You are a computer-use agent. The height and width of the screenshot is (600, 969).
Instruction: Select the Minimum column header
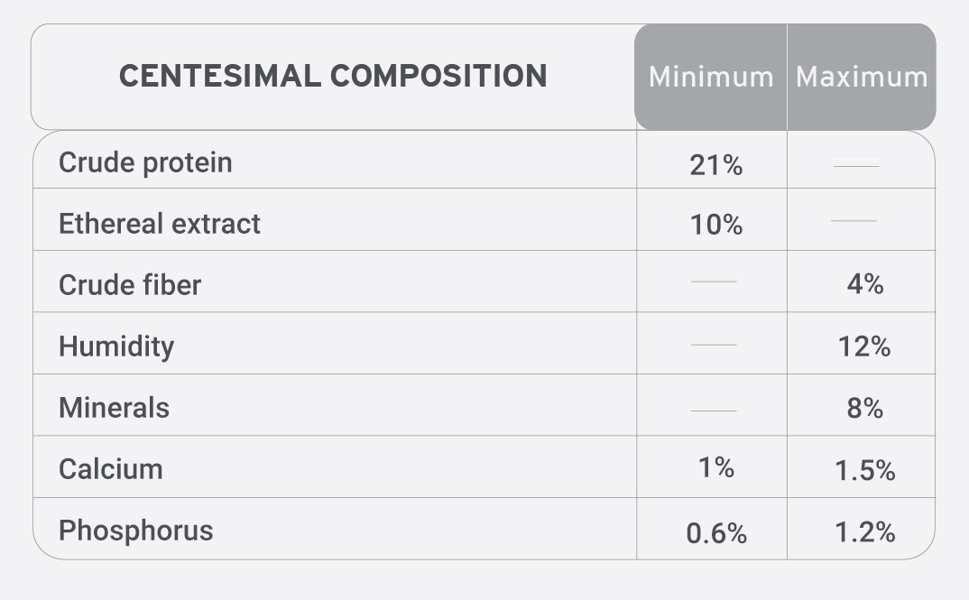711,78
